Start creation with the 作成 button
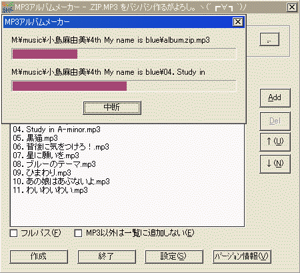The width and height of the screenshot is (300, 273). [39, 256]
